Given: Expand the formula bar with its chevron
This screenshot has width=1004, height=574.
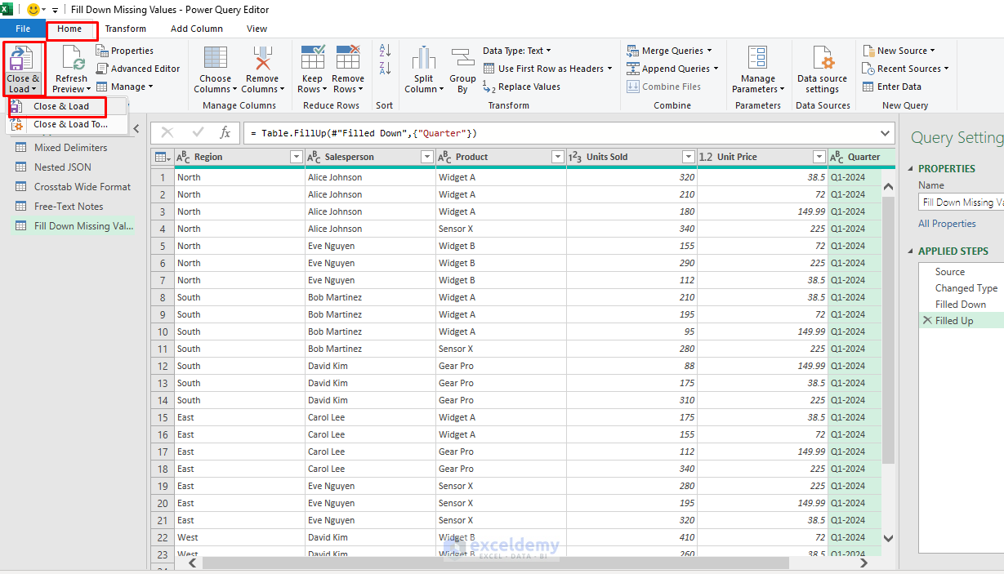Looking at the screenshot, I should pyautogui.click(x=886, y=133).
